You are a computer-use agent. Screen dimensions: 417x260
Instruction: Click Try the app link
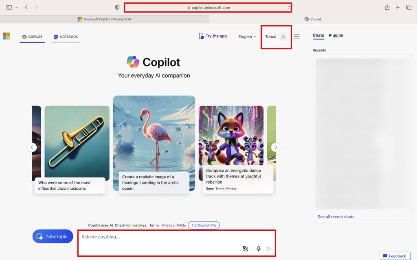pos(213,36)
